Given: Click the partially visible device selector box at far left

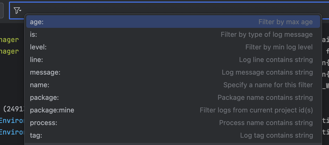Looking at the screenshot, I should [x=2, y=11].
